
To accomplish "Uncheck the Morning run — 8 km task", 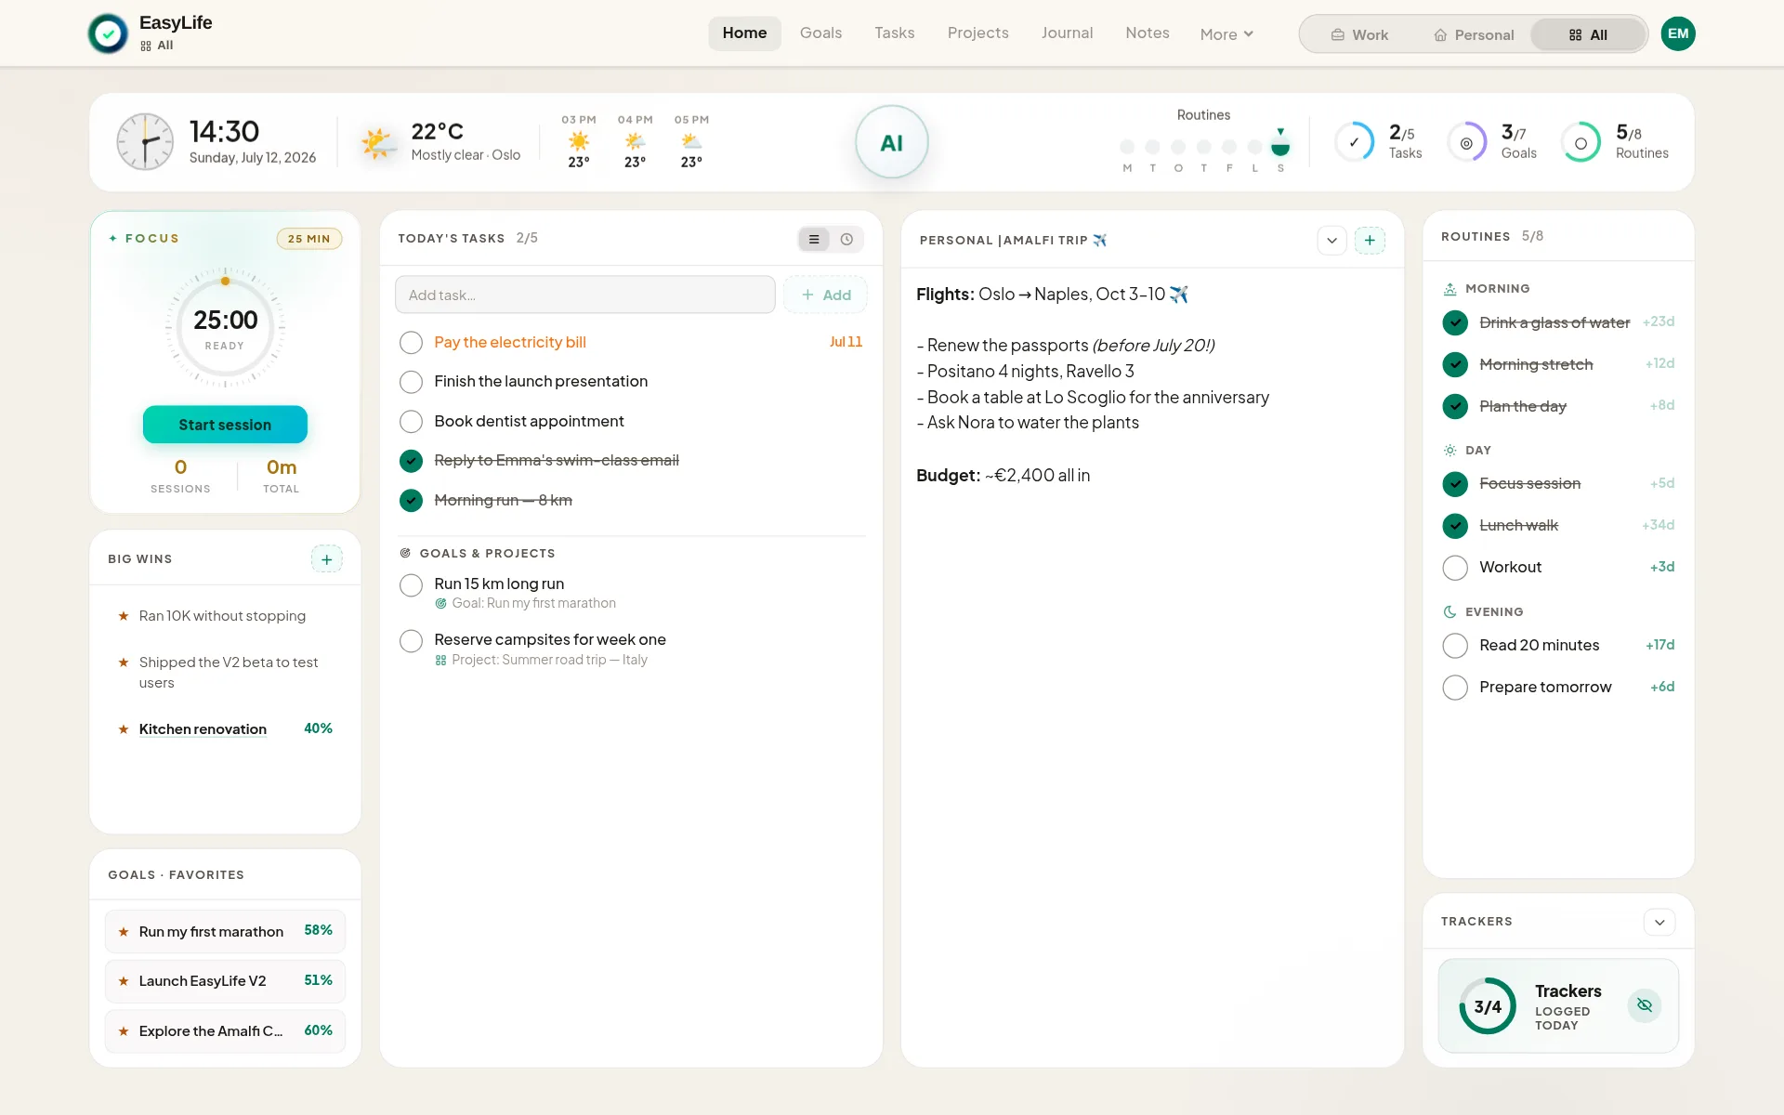I will point(411,501).
